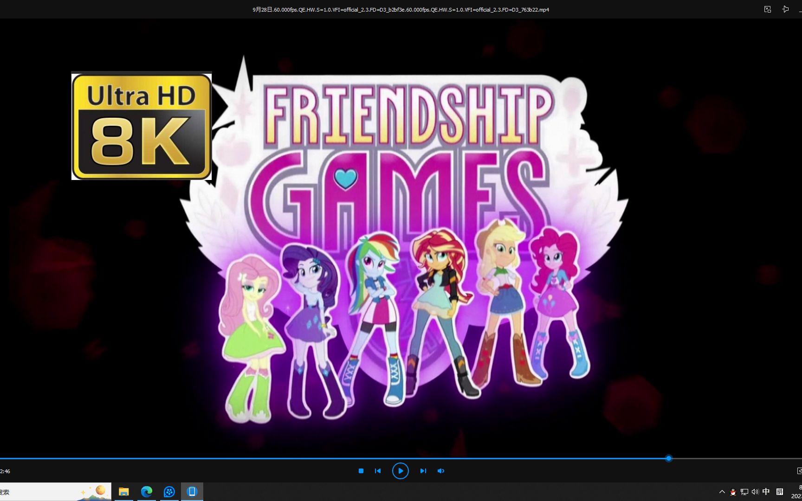Screen dimensions: 802x501
Task: Click the taskbar search box
Action: (x=56, y=492)
